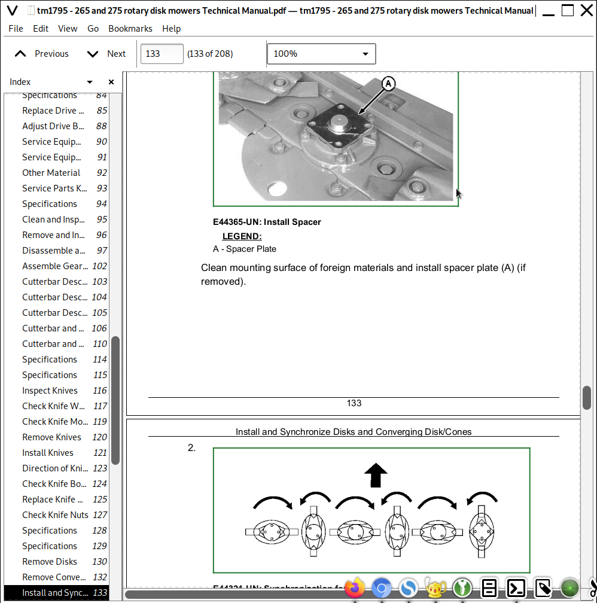The image size is (597, 603).
Task: Go to the Previous page
Action: tap(41, 54)
